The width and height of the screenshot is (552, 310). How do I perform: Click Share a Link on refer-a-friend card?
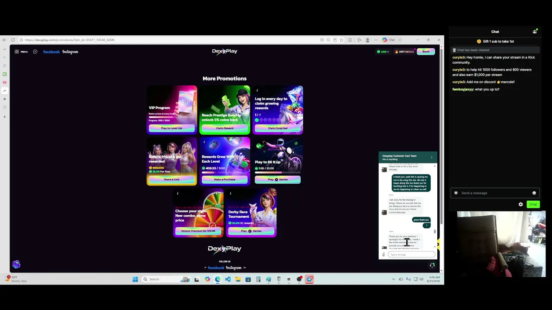click(x=172, y=180)
